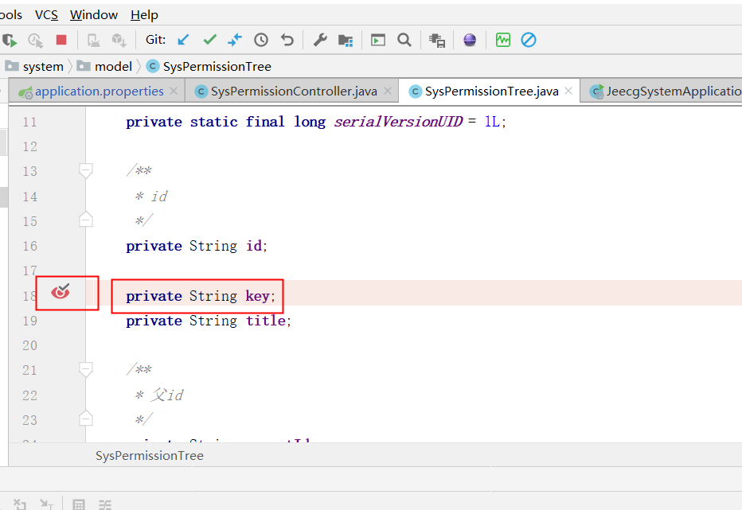Screen dimensions: 742x510
Task: Close the application.properties tab
Action: (174, 91)
